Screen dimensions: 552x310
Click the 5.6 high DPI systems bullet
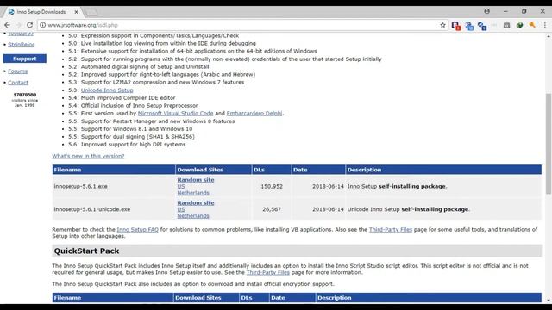point(127,145)
